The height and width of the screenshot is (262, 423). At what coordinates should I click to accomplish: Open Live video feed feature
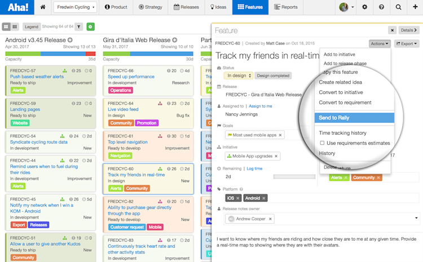123,109
